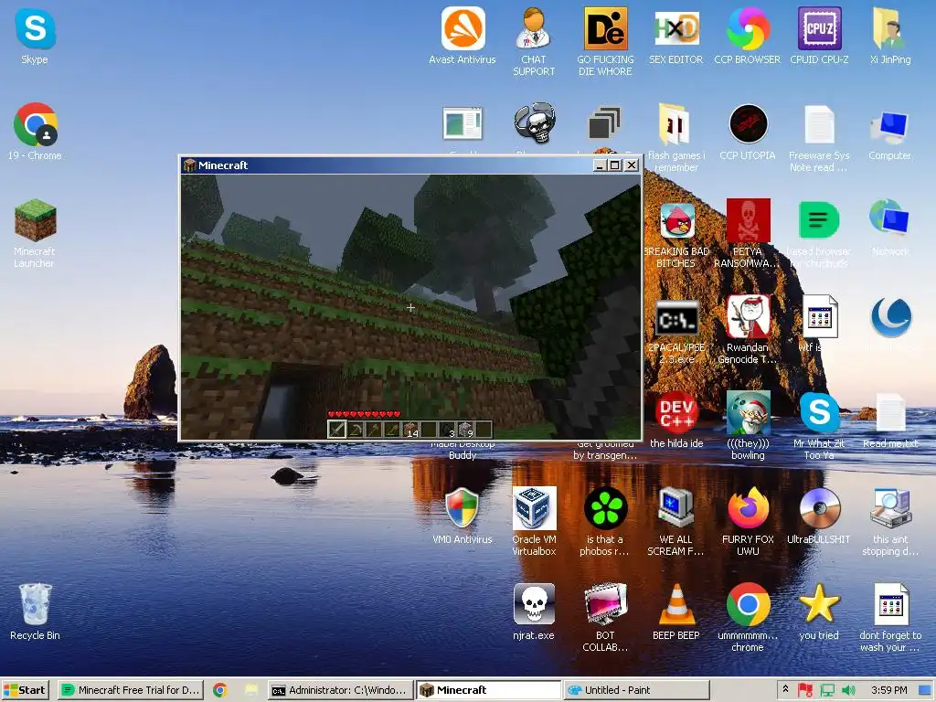Screen dimensions: 936x702
Task: Open the CHAT SUPPORT desktop icon
Action: point(534,42)
